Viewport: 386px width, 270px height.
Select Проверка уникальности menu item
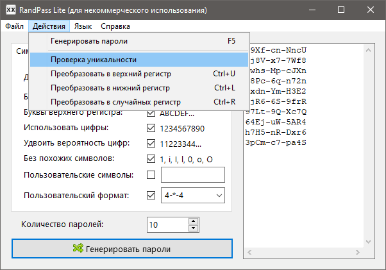pyautogui.click(x=139, y=60)
